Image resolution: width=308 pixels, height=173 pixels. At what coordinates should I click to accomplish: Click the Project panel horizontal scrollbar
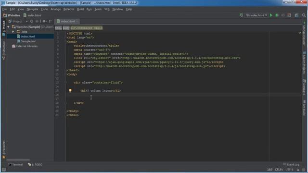pyautogui.click(x=18, y=160)
